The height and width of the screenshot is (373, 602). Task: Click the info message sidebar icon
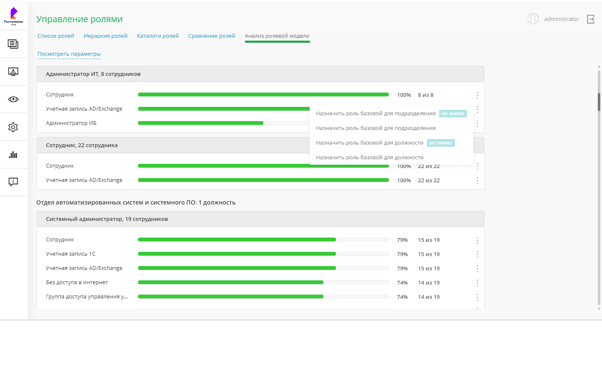pyautogui.click(x=13, y=182)
